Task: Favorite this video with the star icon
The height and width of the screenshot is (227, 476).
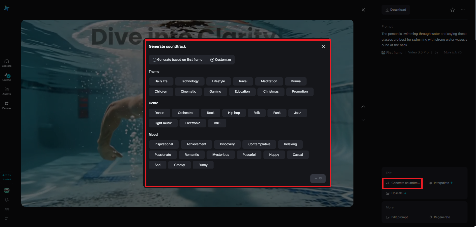Action: 452,10
